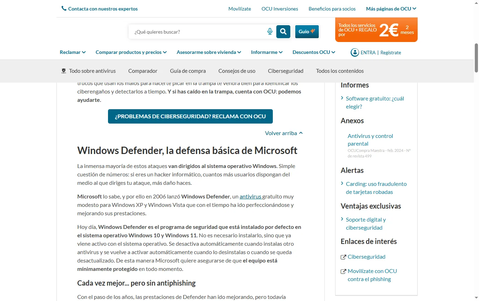Open the Comparador tab

tap(143, 71)
